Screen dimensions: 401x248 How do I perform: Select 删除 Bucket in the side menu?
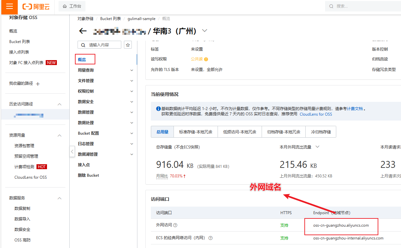tap(88, 175)
